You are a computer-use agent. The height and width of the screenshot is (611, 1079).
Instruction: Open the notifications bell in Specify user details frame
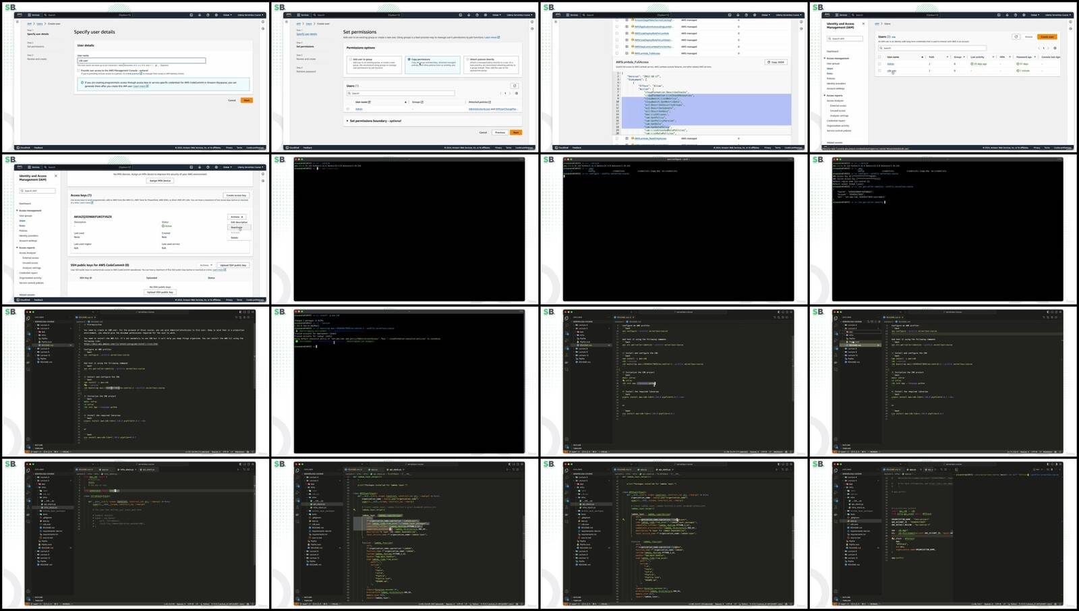(x=200, y=15)
